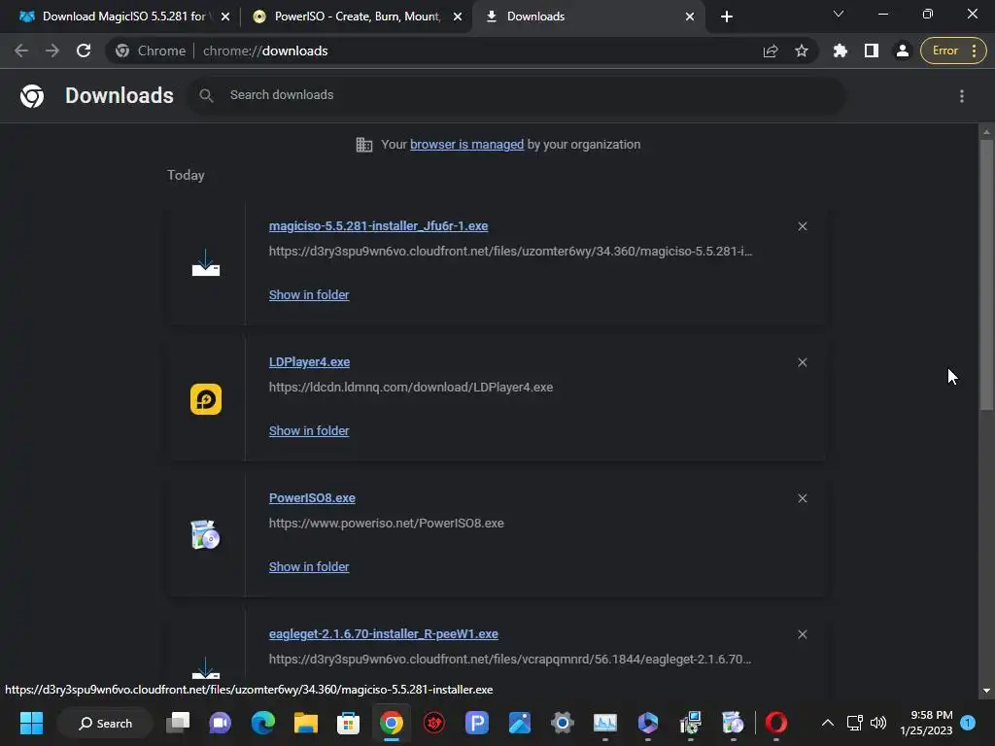Open the notification badge in the tray

(968, 723)
